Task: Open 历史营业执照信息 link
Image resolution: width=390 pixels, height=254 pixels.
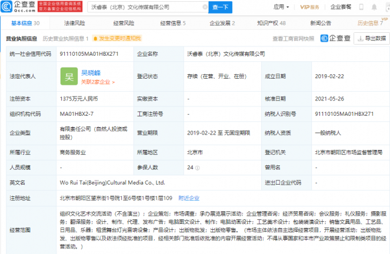Action: 66,38
